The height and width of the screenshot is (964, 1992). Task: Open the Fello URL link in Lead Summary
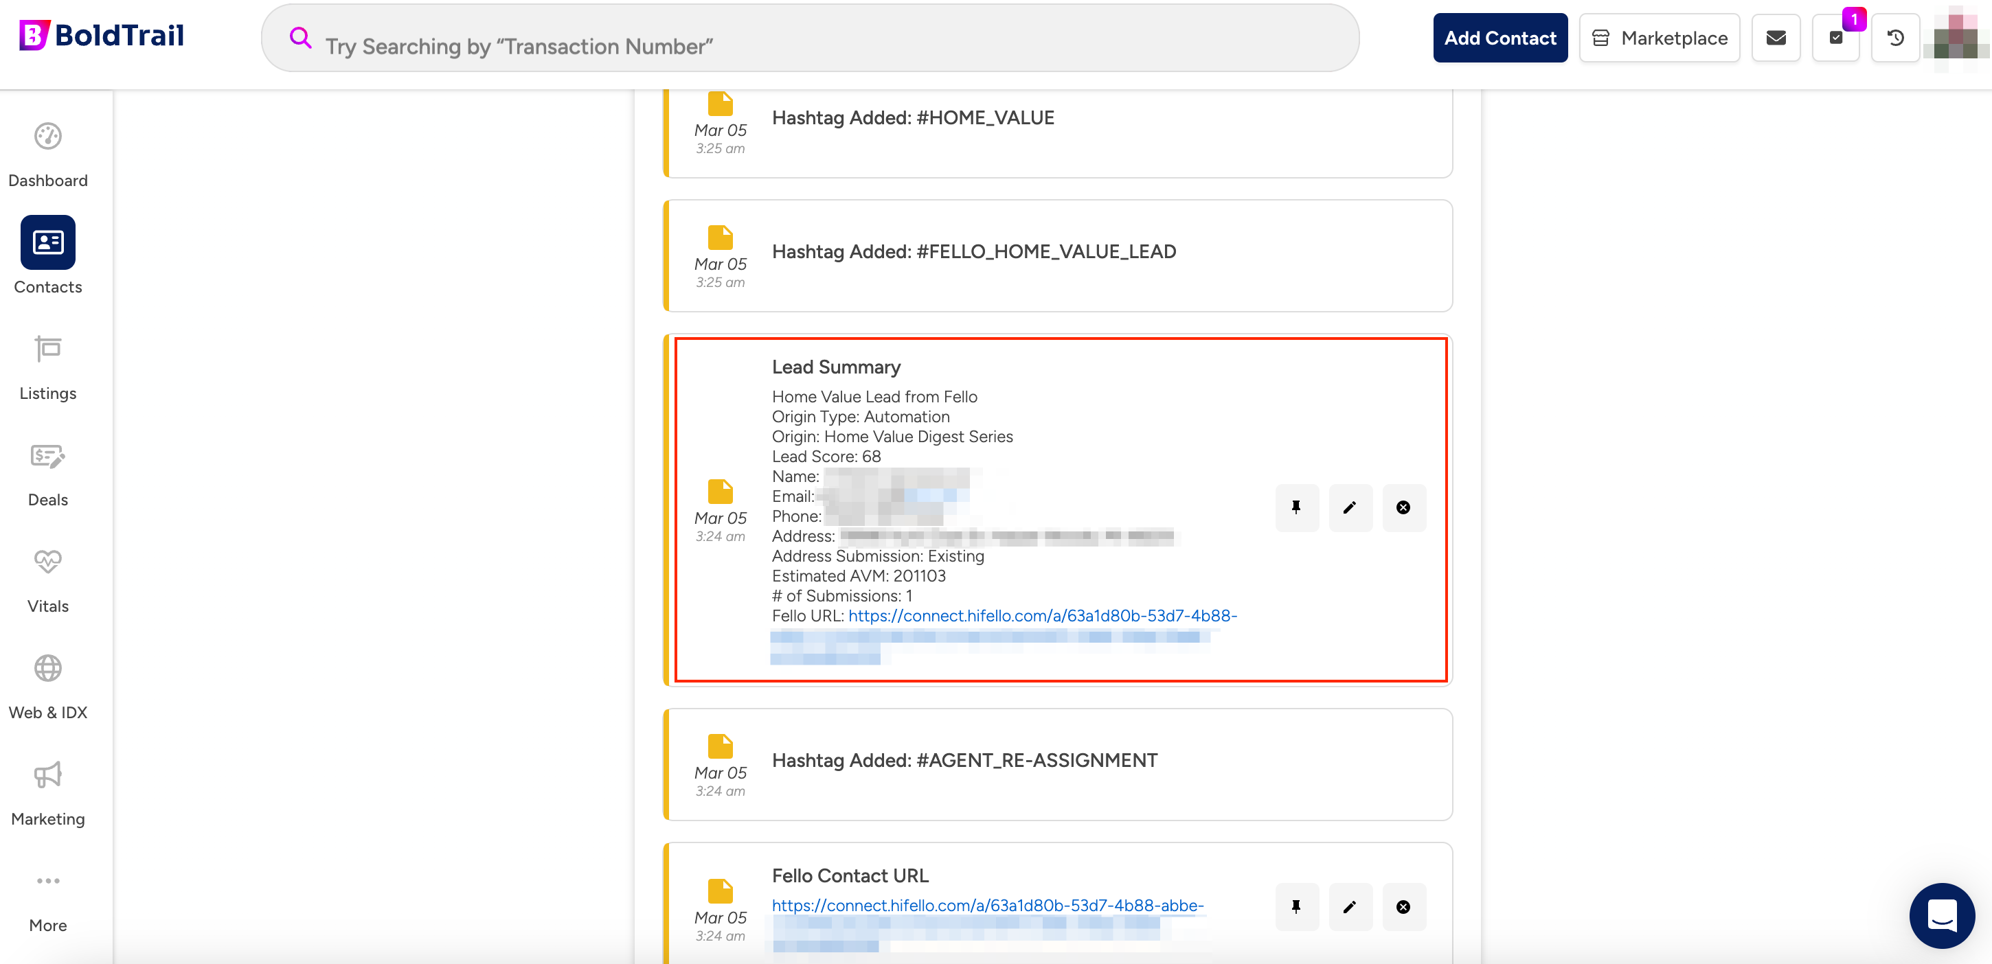point(1043,616)
